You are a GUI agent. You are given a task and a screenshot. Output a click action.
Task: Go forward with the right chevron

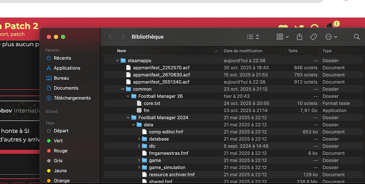[x=123, y=37]
